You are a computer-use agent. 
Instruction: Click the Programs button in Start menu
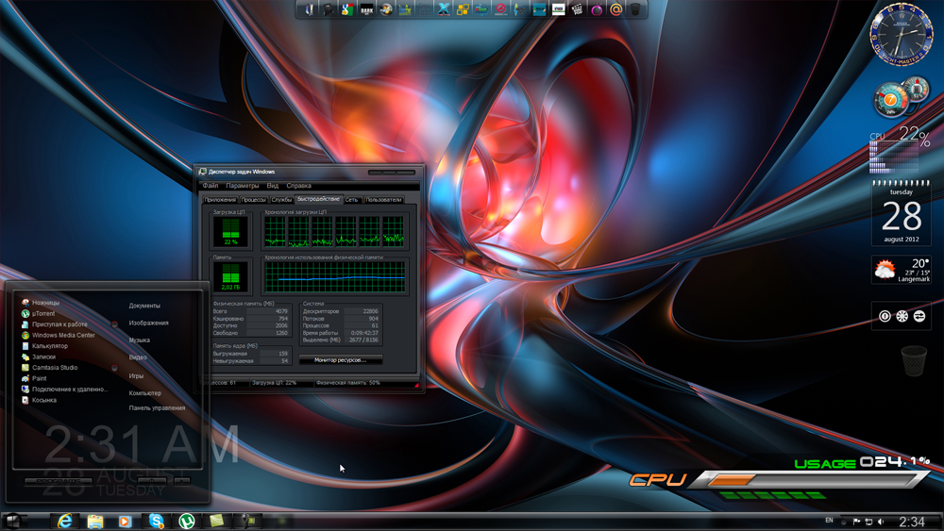pos(59,481)
